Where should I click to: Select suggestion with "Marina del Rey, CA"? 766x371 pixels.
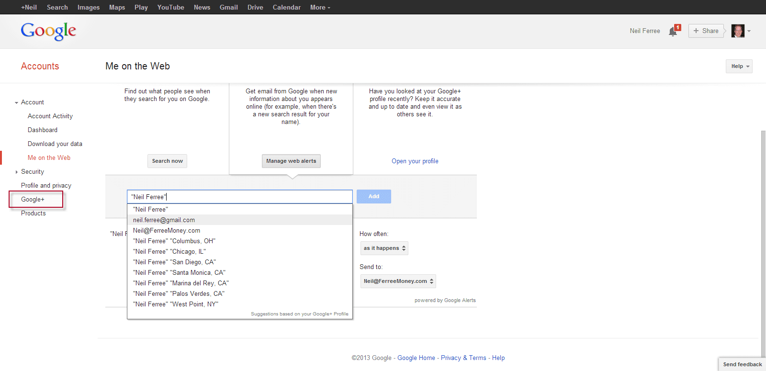pyautogui.click(x=240, y=283)
